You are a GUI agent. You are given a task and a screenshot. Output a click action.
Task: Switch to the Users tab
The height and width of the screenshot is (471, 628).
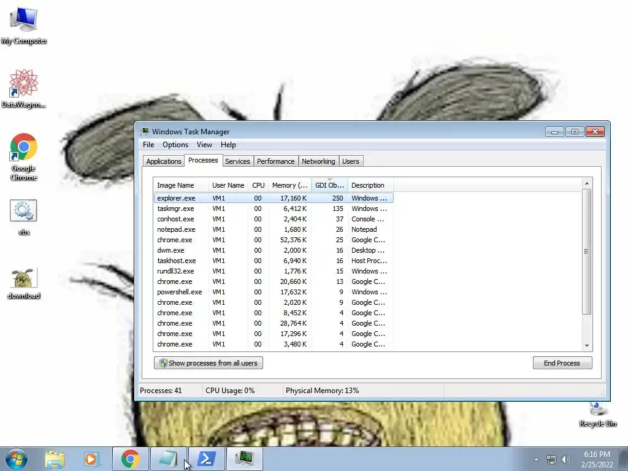[x=350, y=161]
